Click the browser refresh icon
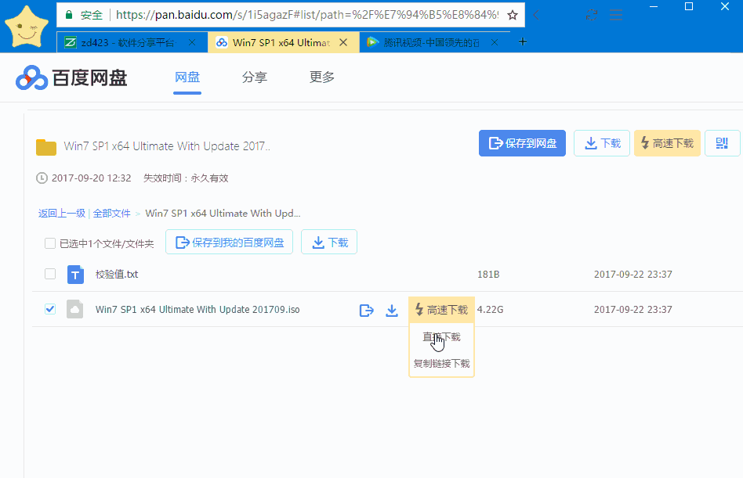The height and width of the screenshot is (478, 743). tap(592, 15)
